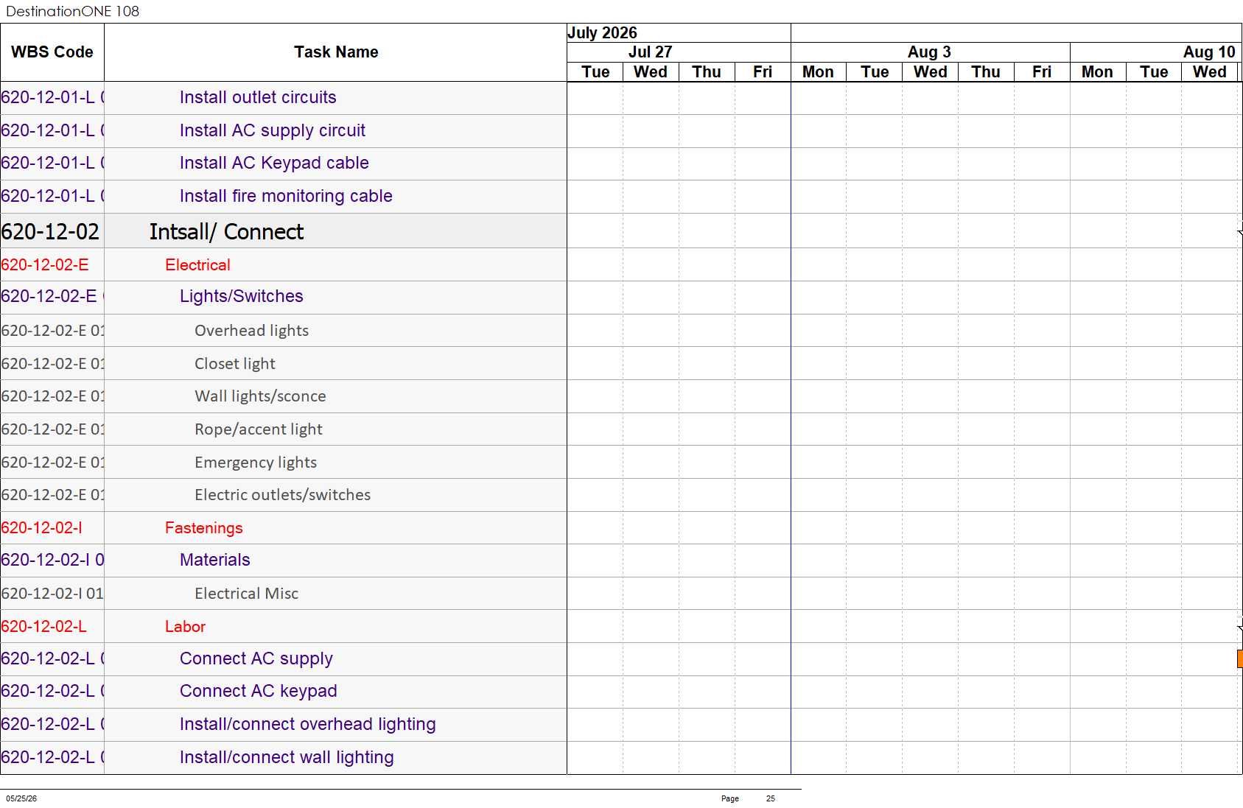Select the Jul 27 week header
1243x808 pixels.
pyautogui.click(x=650, y=52)
